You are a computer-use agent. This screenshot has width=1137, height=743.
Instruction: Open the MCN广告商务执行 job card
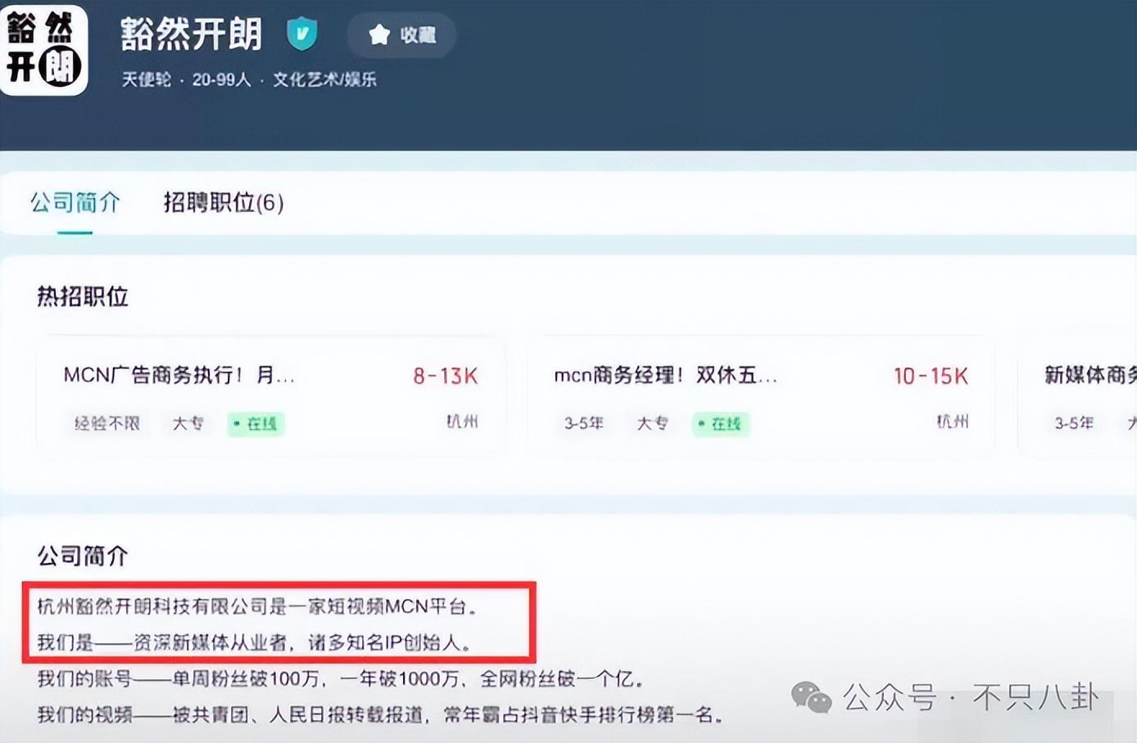tap(270, 394)
